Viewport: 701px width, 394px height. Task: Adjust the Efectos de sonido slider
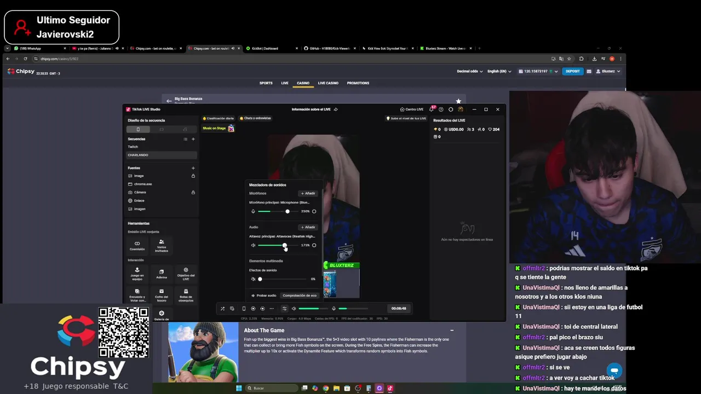tap(283, 279)
